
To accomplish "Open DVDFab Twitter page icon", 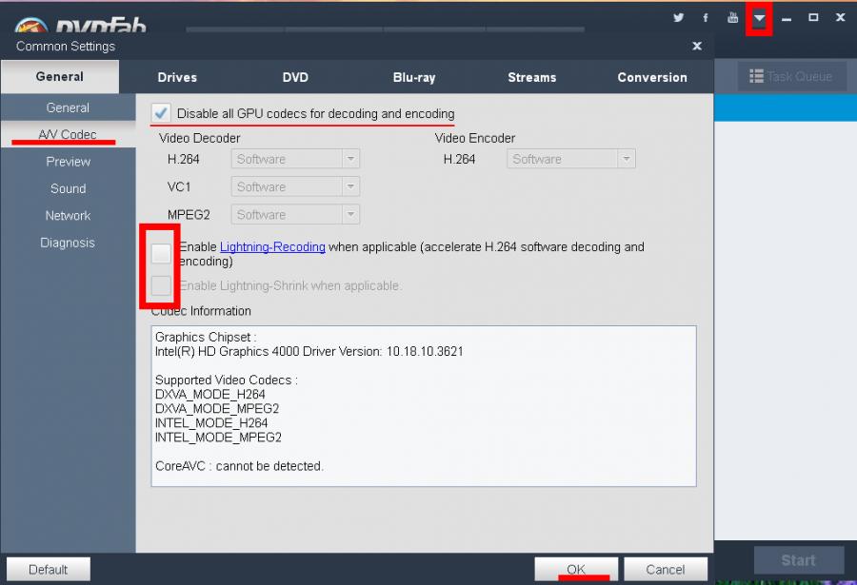I will coord(678,17).
